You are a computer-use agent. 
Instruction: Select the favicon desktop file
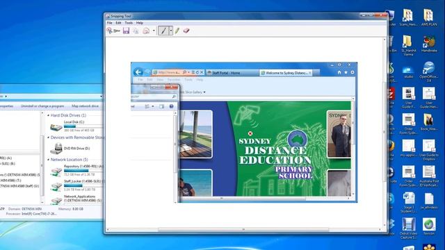(429, 226)
